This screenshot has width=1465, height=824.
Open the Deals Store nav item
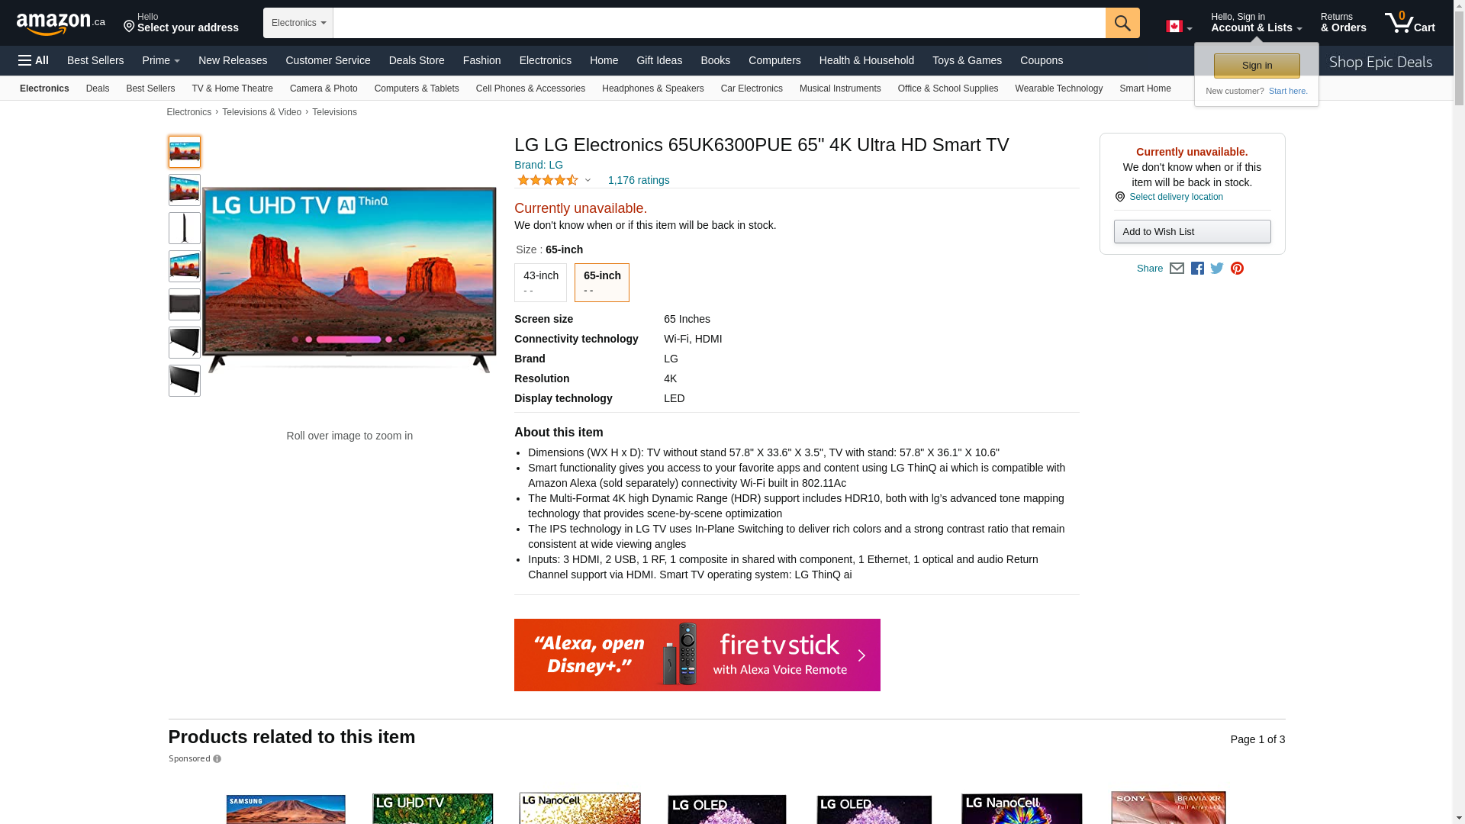coord(416,60)
